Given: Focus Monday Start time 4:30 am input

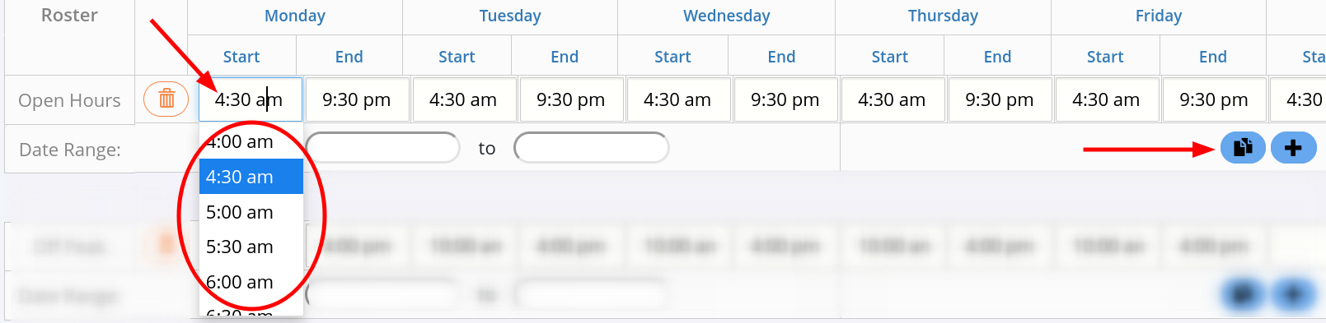Looking at the screenshot, I should 251,99.
